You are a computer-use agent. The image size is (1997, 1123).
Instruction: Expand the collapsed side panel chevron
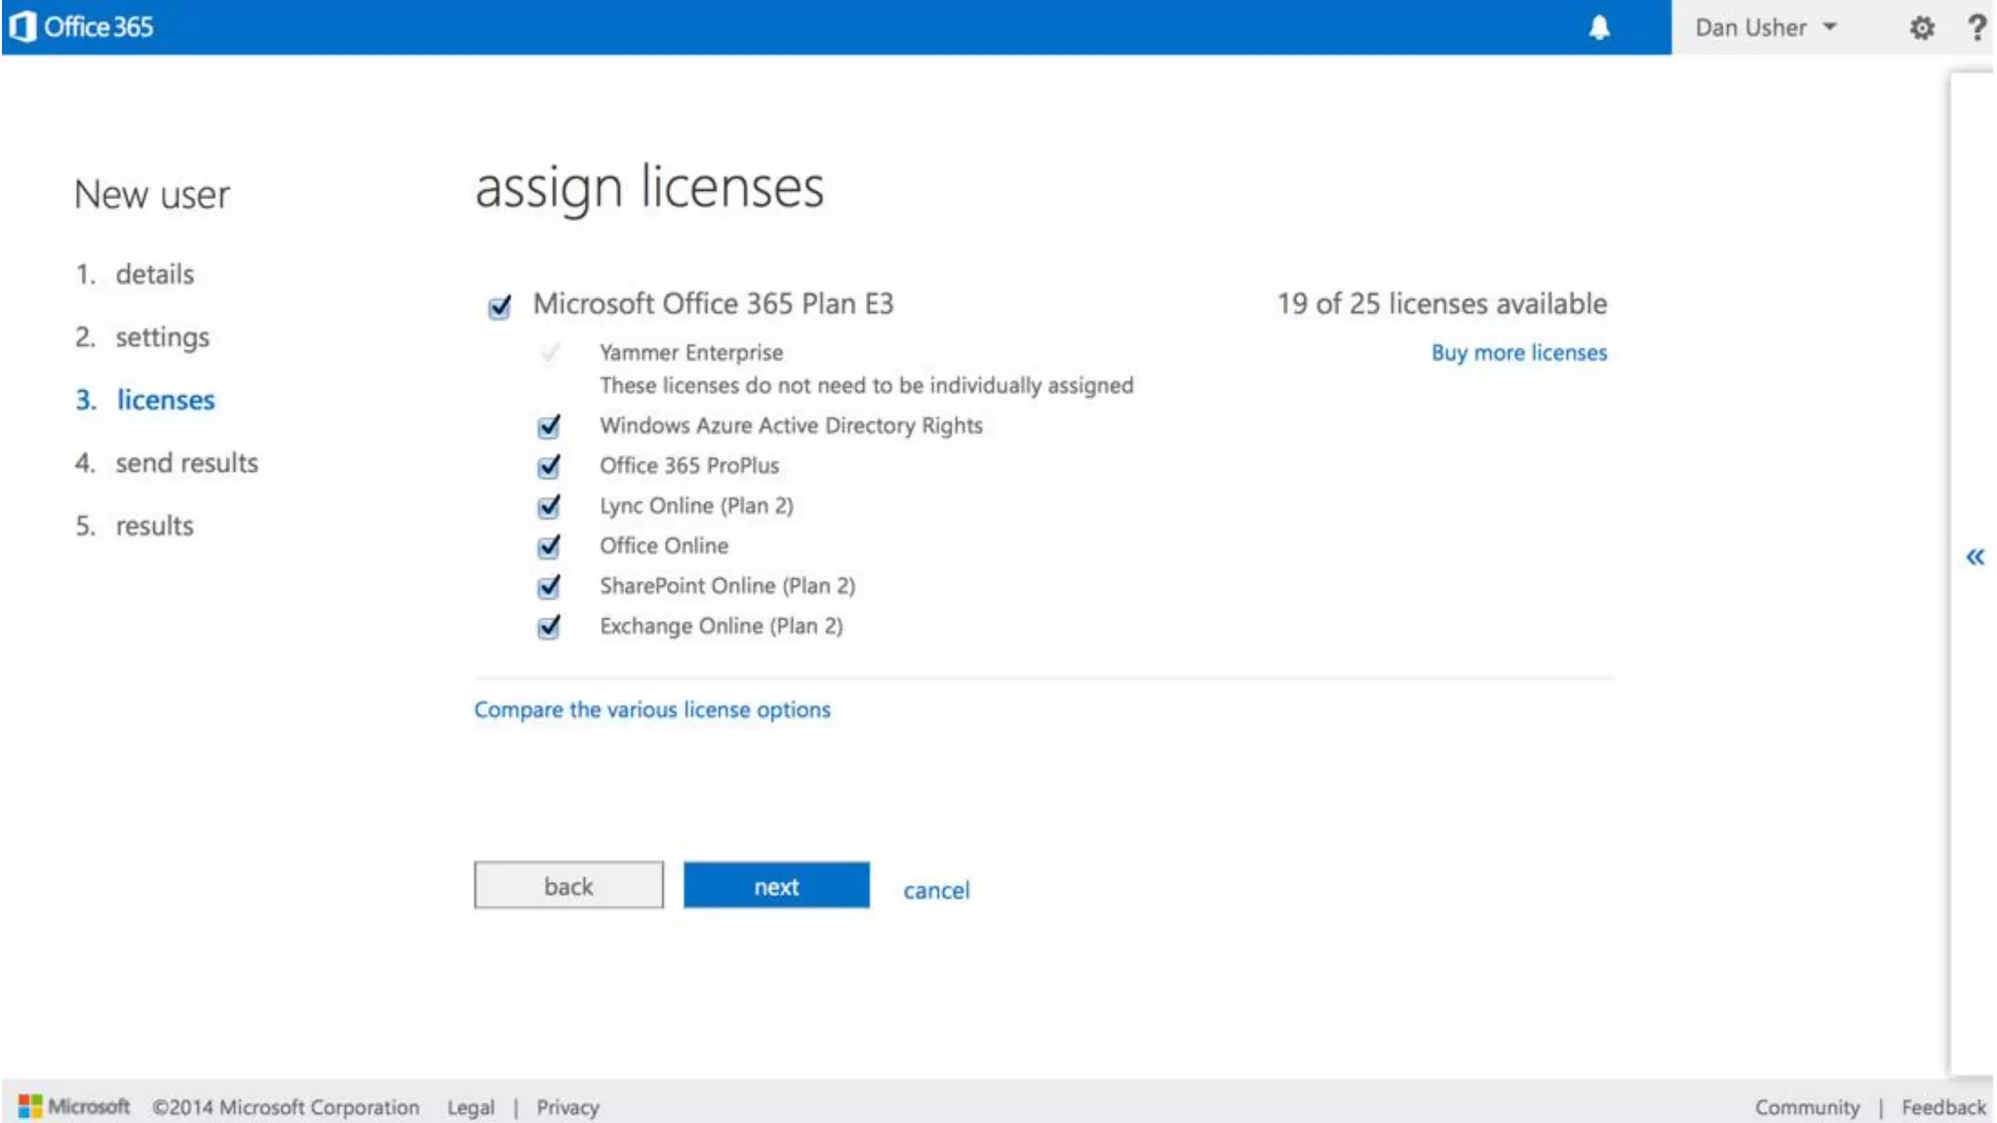tap(1975, 557)
